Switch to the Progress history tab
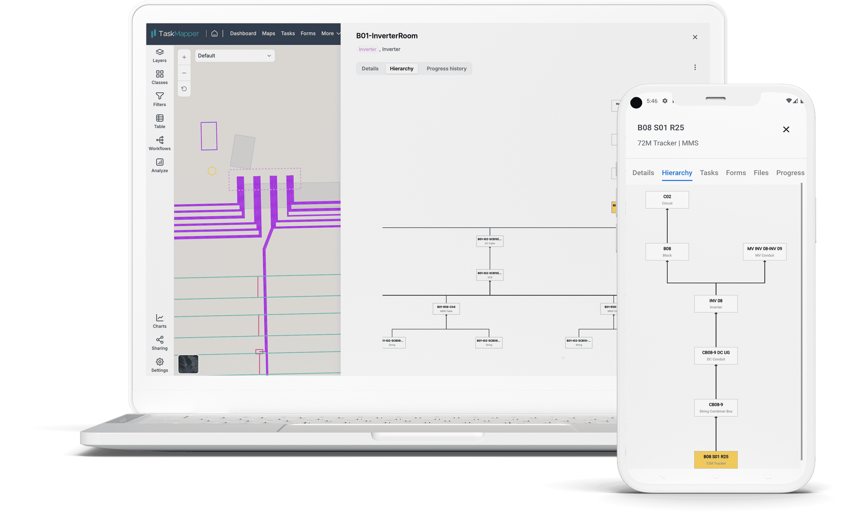Screen dimensions: 844x514 click(446, 69)
